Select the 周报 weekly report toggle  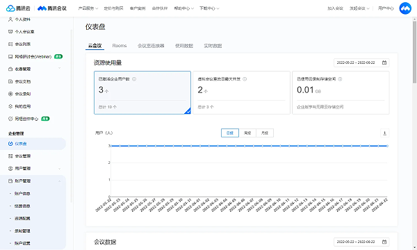click(247, 133)
